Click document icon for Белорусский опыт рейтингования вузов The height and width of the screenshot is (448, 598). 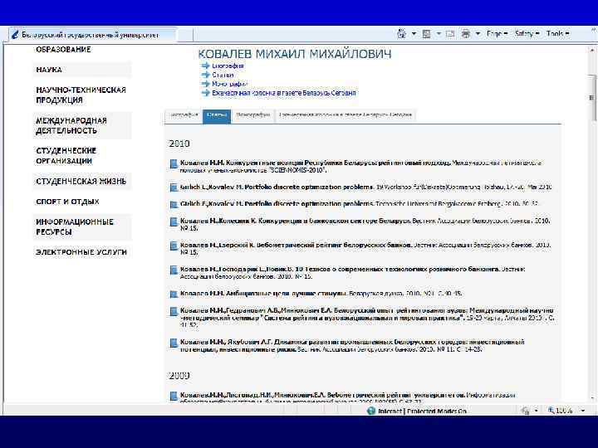pos(174,311)
